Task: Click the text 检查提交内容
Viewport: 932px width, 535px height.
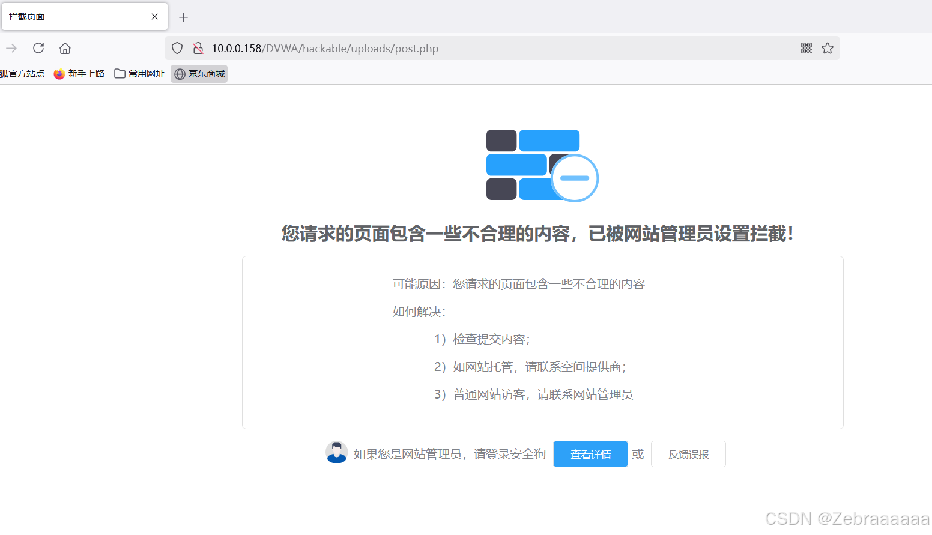Action: point(491,339)
